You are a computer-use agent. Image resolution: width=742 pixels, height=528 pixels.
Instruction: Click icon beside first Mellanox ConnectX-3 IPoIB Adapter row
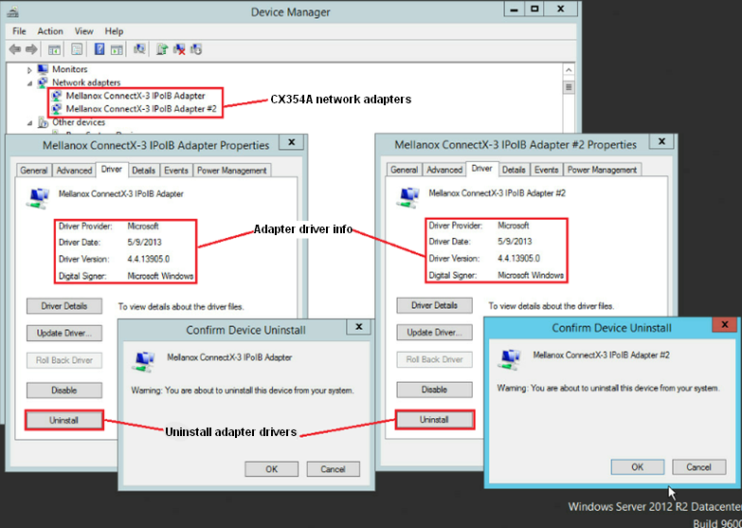(57, 96)
